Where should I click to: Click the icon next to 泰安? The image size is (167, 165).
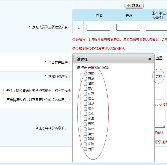86,114
